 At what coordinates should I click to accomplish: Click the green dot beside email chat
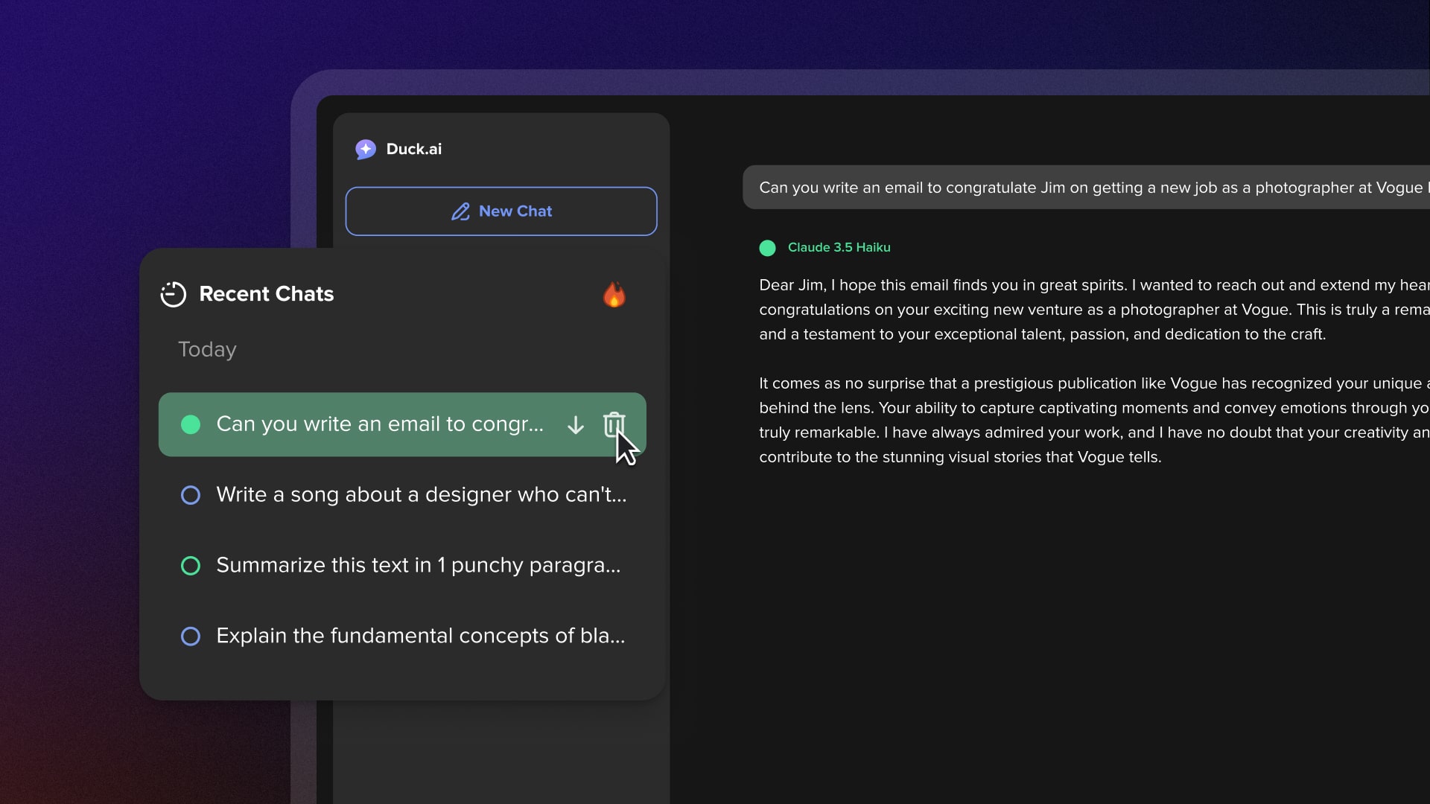[x=191, y=424]
